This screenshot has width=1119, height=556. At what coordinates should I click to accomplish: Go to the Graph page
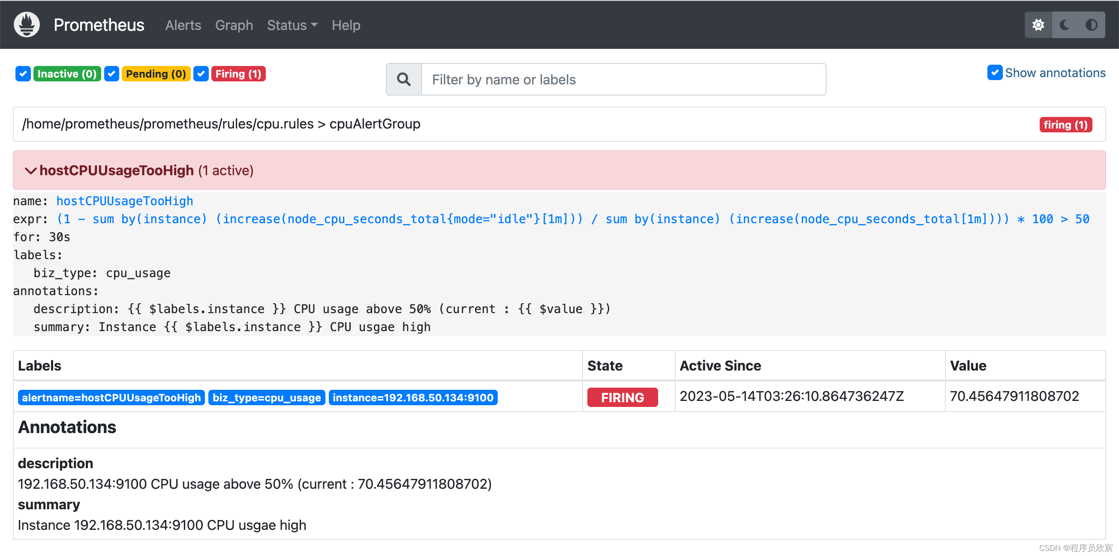[234, 25]
